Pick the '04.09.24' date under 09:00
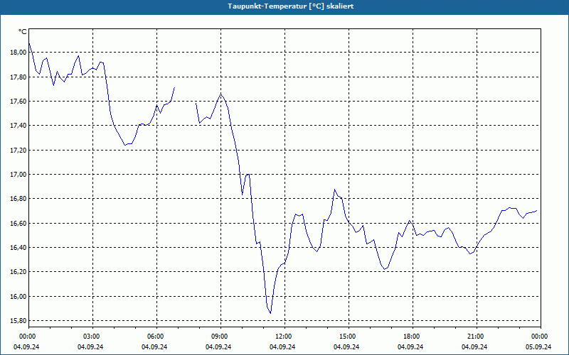The width and height of the screenshot is (569, 355). [x=218, y=347]
